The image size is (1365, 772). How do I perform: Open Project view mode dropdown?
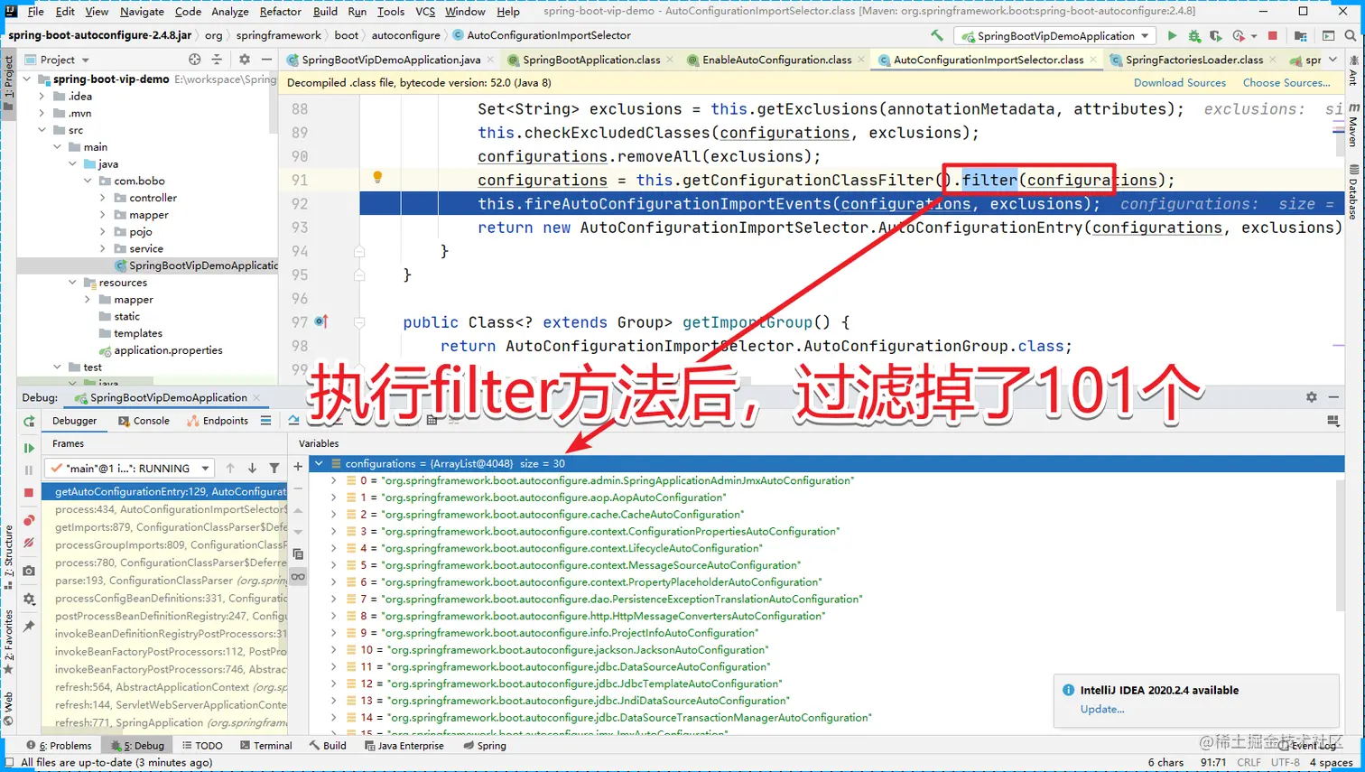coord(58,60)
